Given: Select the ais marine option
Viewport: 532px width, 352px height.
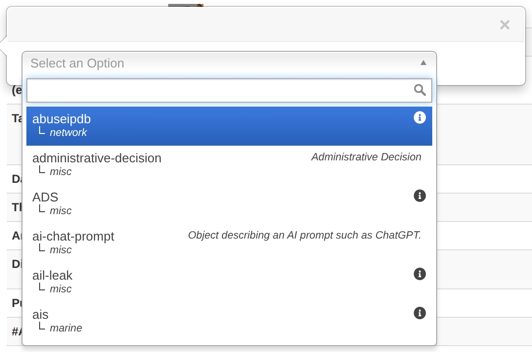Looking at the screenshot, I should pyautogui.click(x=229, y=321).
